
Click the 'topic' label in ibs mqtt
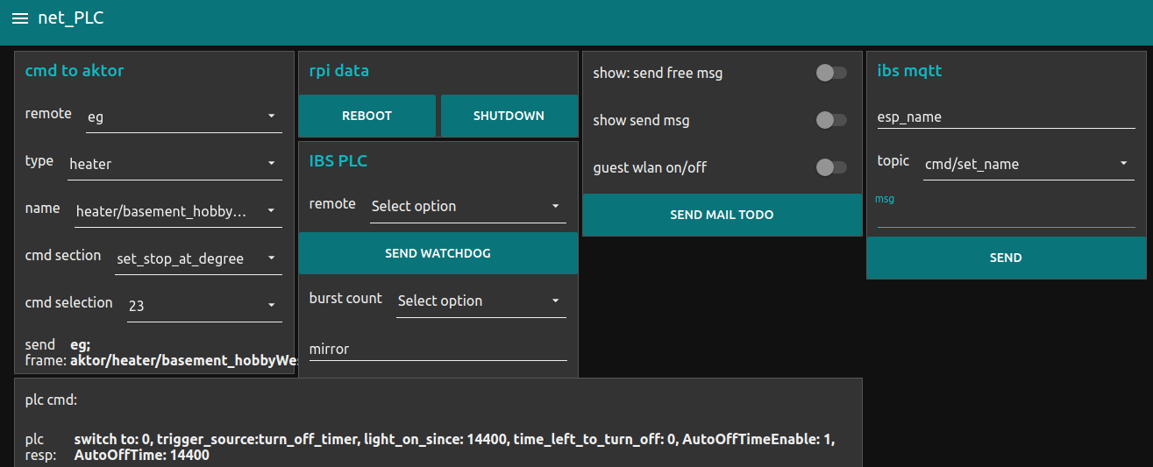pyautogui.click(x=893, y=161)
